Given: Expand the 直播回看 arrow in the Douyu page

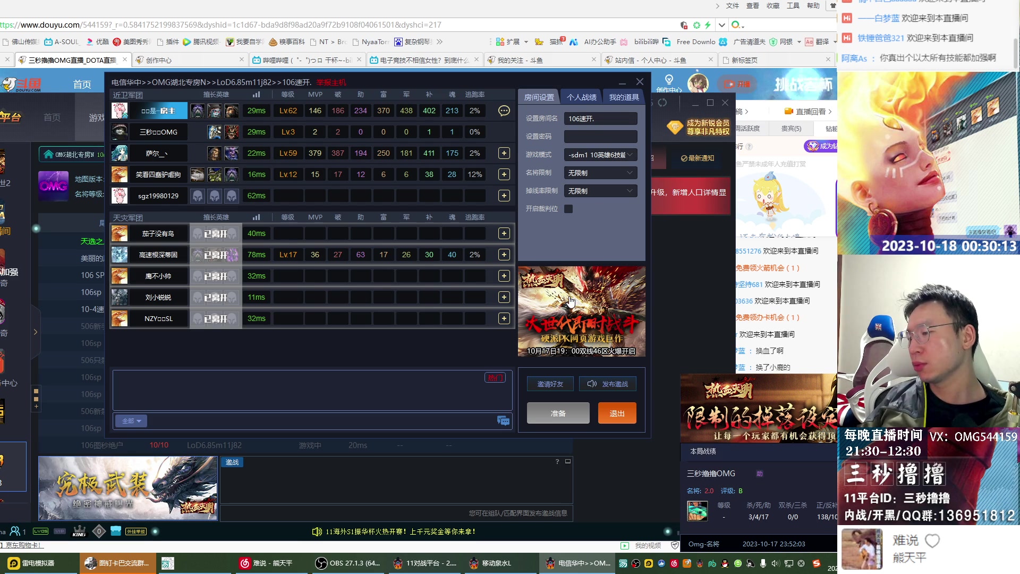Looking at the screenshot, I should 830,112.
